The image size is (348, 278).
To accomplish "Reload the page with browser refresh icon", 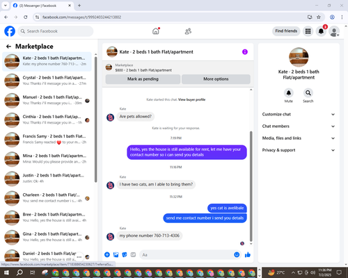I will pyautogui.click(x=26, y=17).
